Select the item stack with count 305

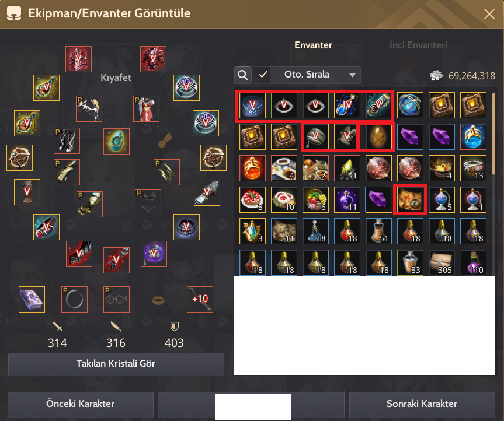(442, 263)
